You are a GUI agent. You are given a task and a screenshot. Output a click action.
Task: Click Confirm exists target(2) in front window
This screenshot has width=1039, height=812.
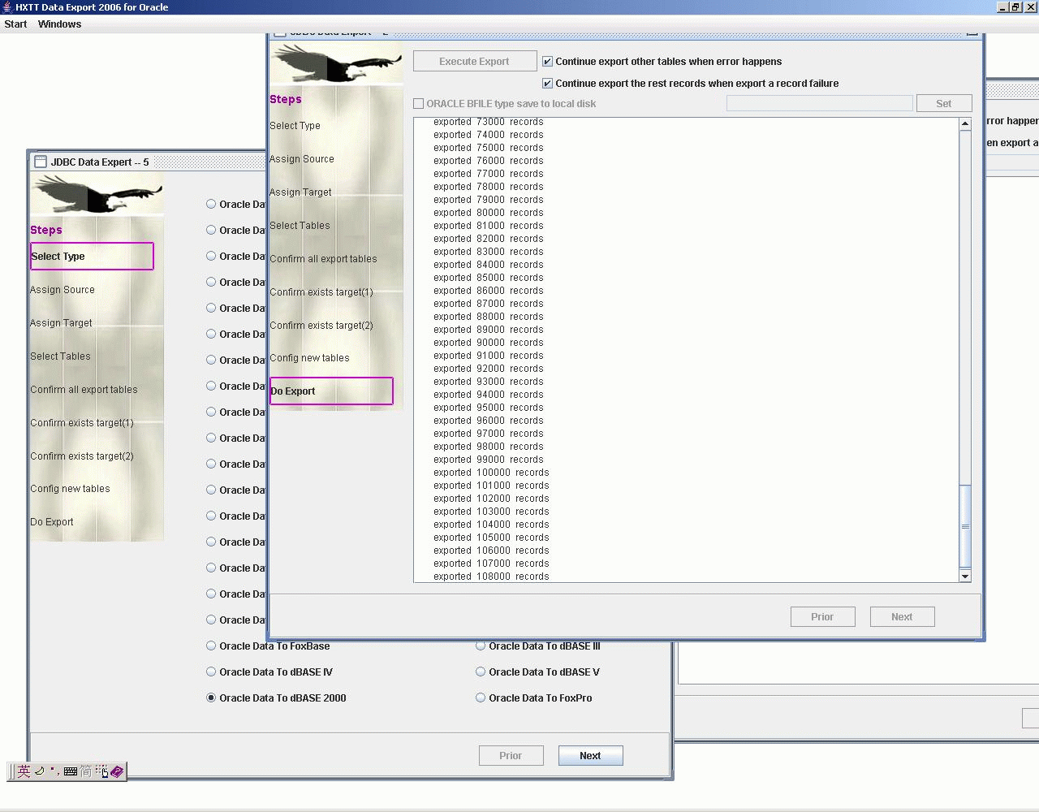coord(321,326)
